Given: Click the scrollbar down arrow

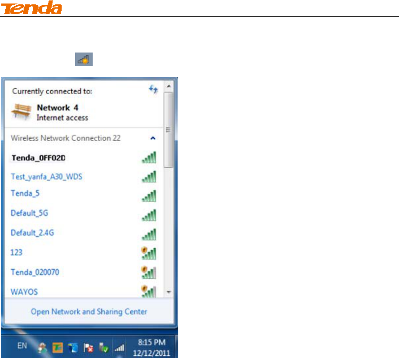Looking at the screenshot, I should (168, 292).
